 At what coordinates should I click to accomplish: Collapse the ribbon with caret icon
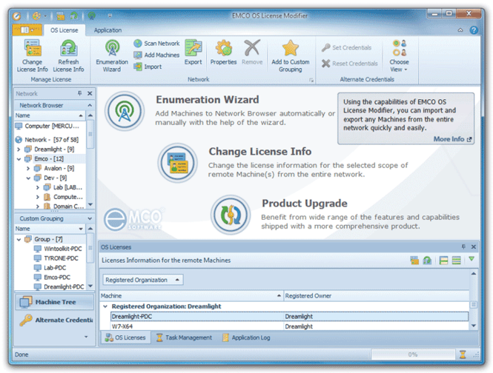click(x=460, y=30)
